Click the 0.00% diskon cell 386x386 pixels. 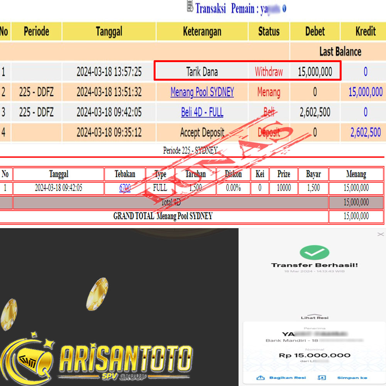[234, 188]
